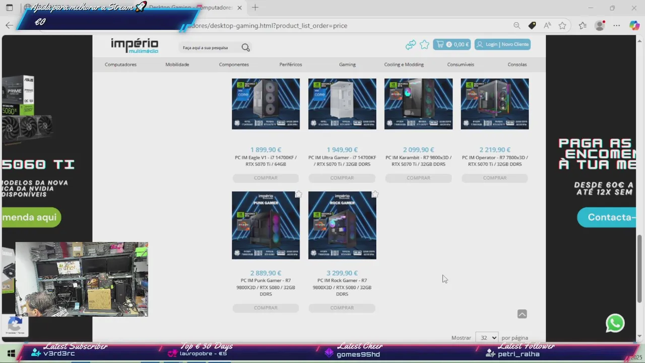Click the 1 899,90 € price text
This screenshot has width=645, height=363.
pyautogui.click(x=266, y=150)
